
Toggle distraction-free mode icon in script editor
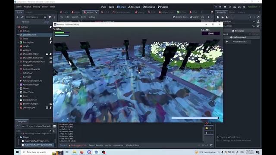coord(212,12)
